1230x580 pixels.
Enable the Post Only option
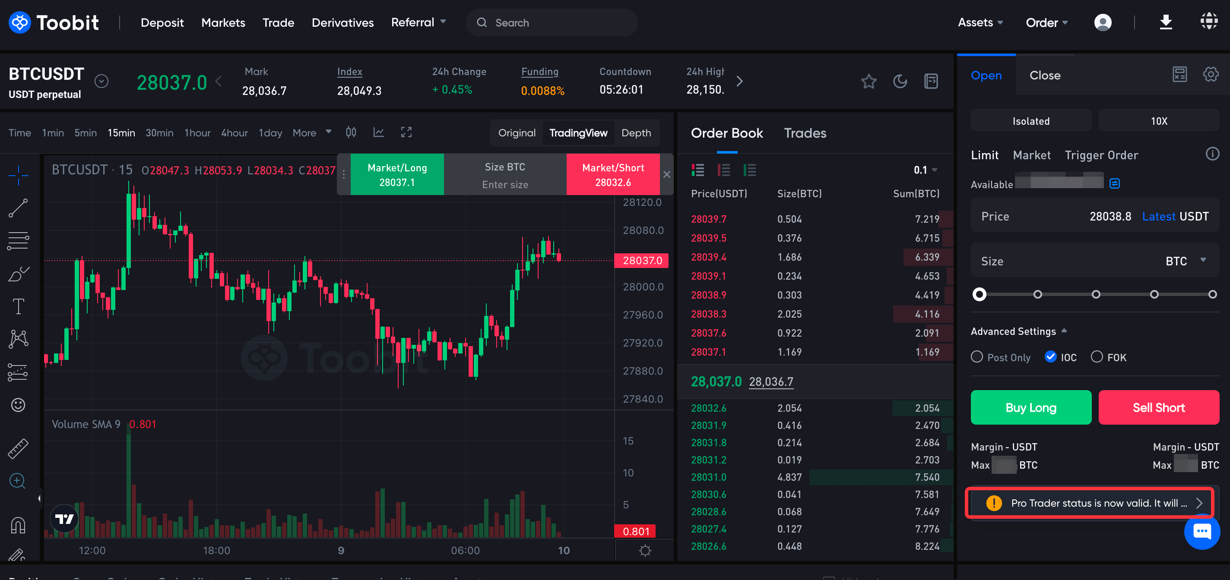point(976,357)
